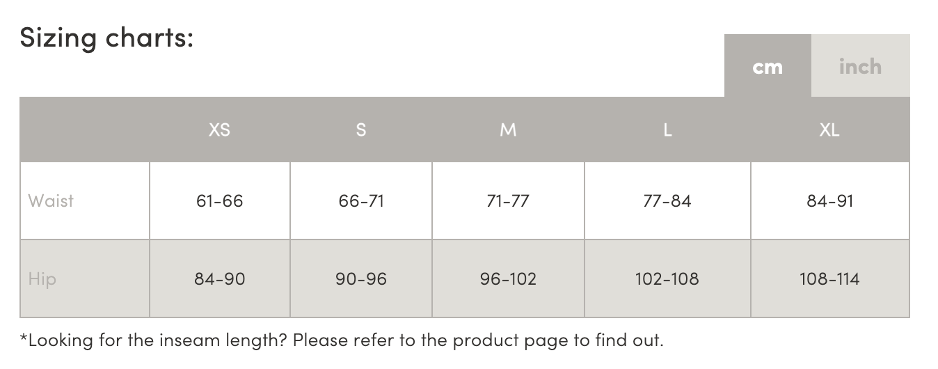Click XL hip measurement 108-114
938x369 pixels.
[x=829, y=279]
